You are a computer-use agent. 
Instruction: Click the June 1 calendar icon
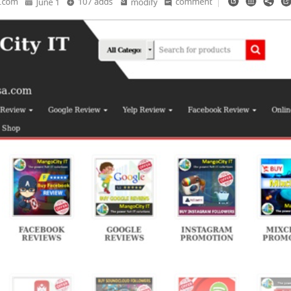pos(29,3)
